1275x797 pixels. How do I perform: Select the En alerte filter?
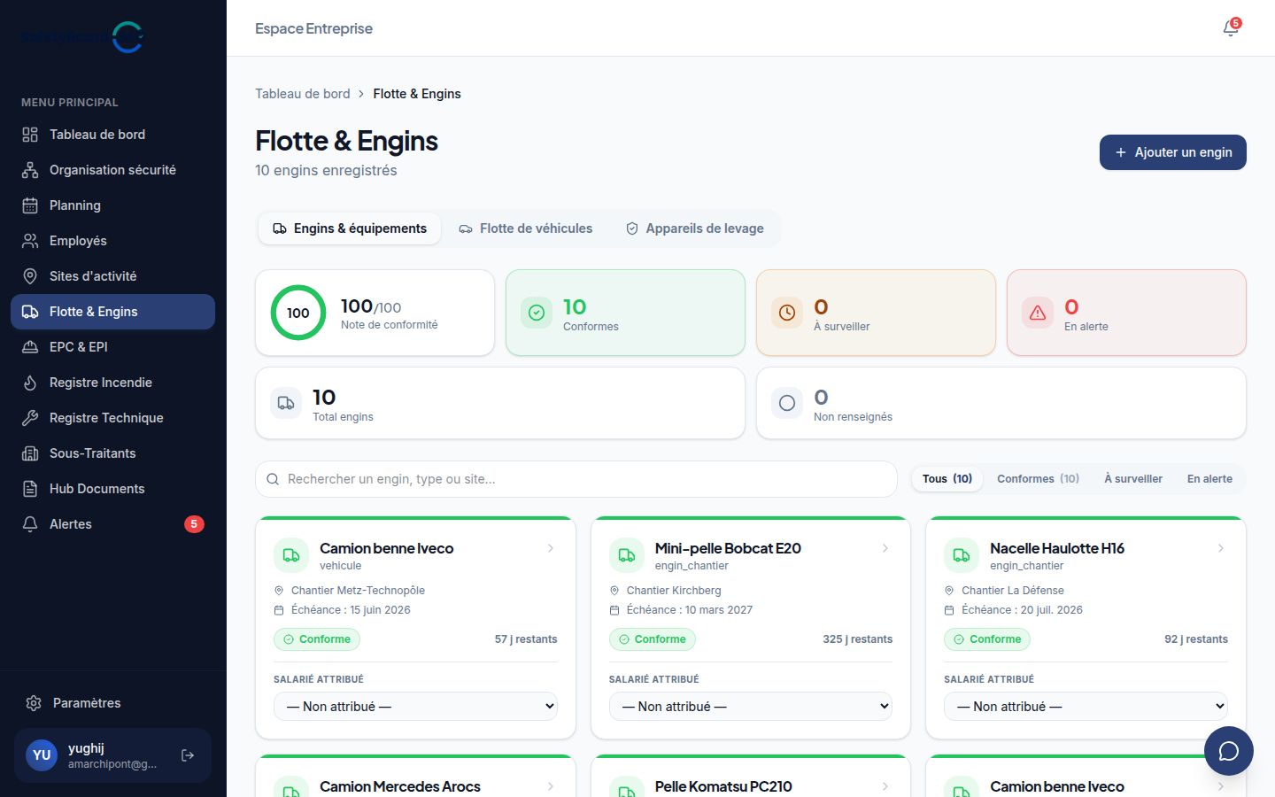click(x=1209, y=479)
